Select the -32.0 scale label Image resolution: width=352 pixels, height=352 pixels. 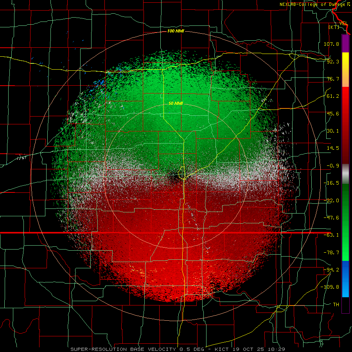[331, 201]
